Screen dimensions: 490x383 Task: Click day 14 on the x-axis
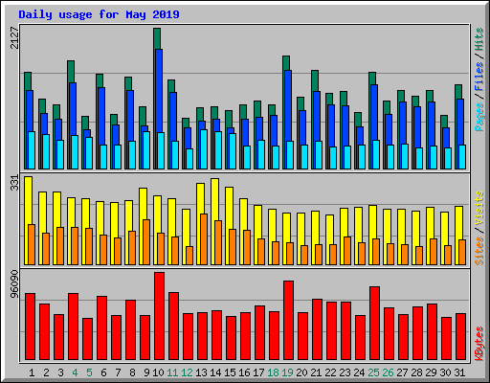(215, 372)
